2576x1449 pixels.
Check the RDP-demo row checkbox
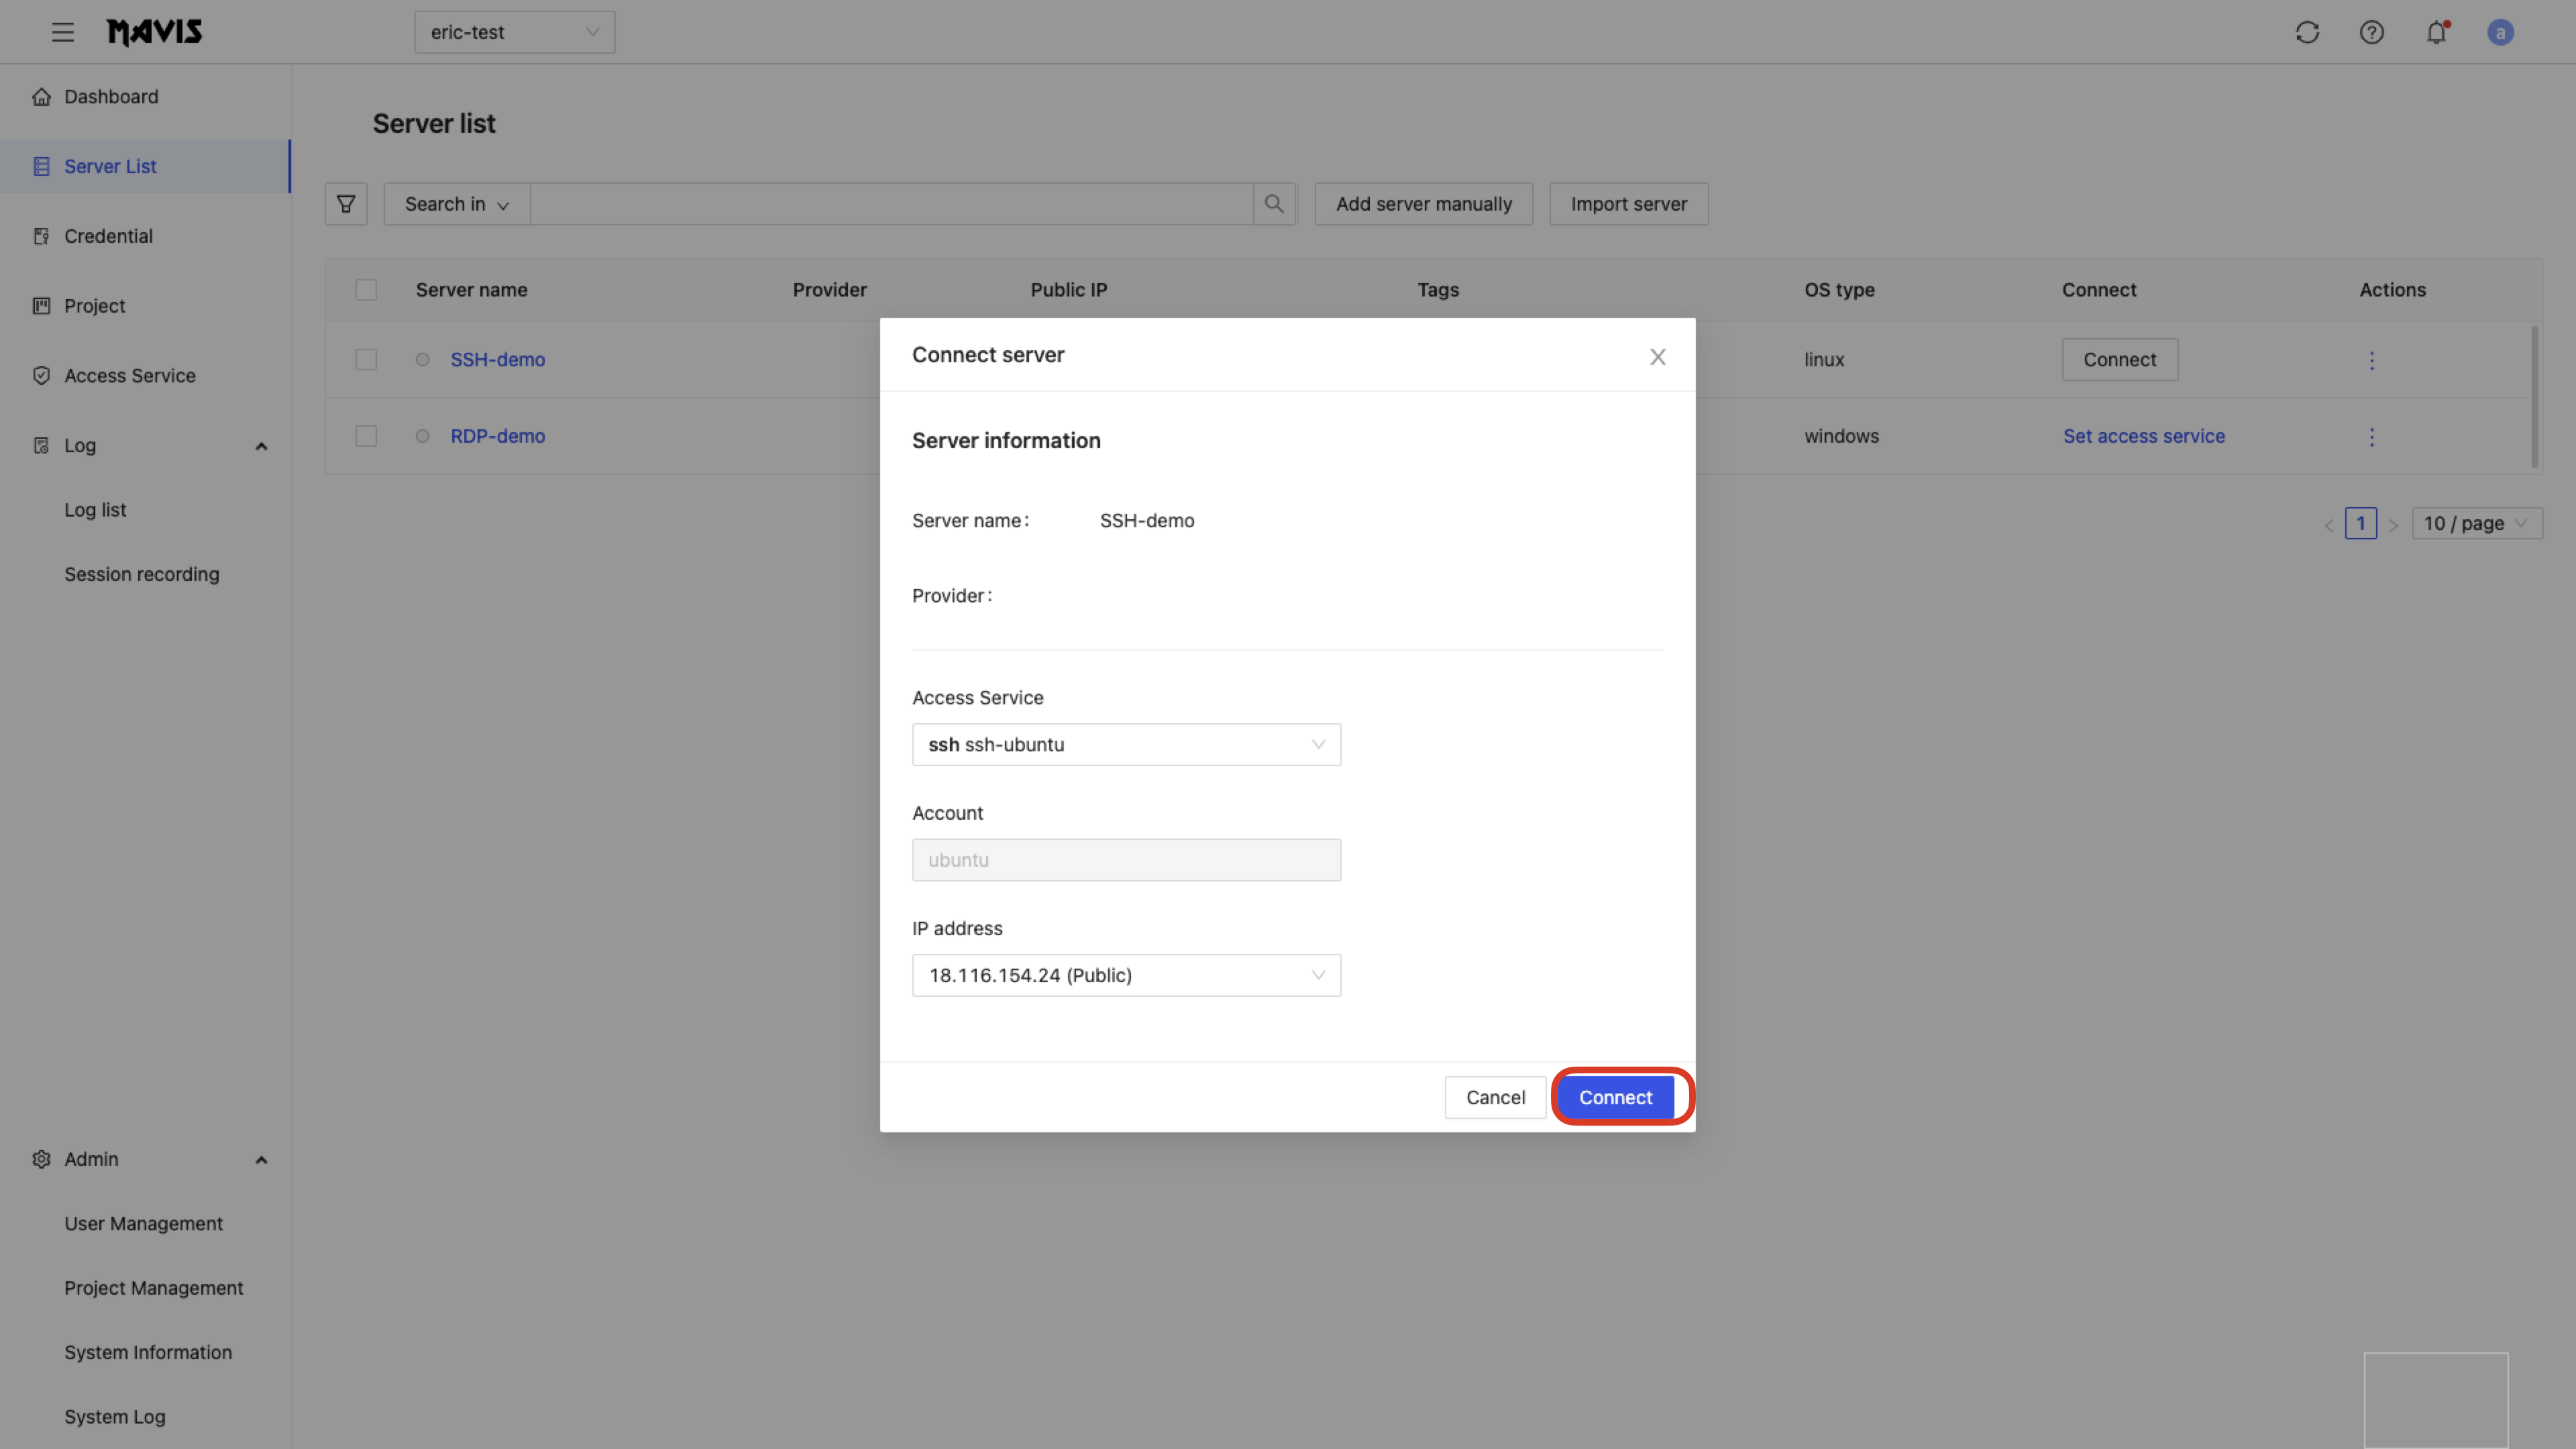coord(366,436)
